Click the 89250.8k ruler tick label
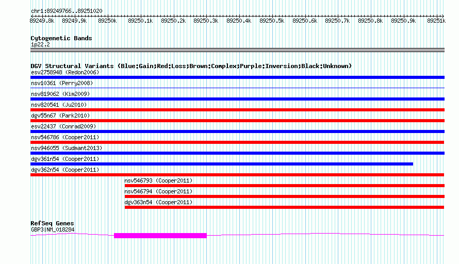Viewport: 459px width, 264px height. pyautogui.click(x=370, y=21)
